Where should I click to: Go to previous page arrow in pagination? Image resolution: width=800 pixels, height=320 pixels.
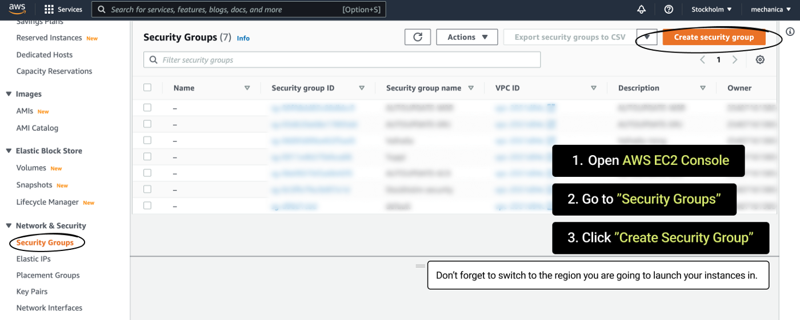[x=702, y=60]
